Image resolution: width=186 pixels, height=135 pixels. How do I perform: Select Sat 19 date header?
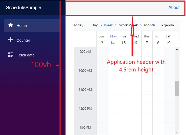[169, 39]
